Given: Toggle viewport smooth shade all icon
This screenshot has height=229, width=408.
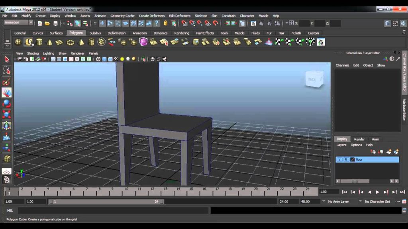Looking at the screenshot, I should point(104,59).
